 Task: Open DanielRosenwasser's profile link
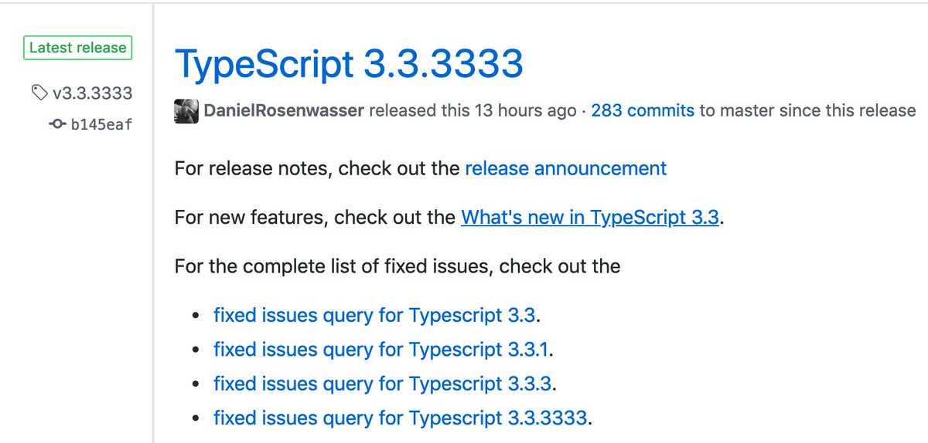[x=284, y=111]
